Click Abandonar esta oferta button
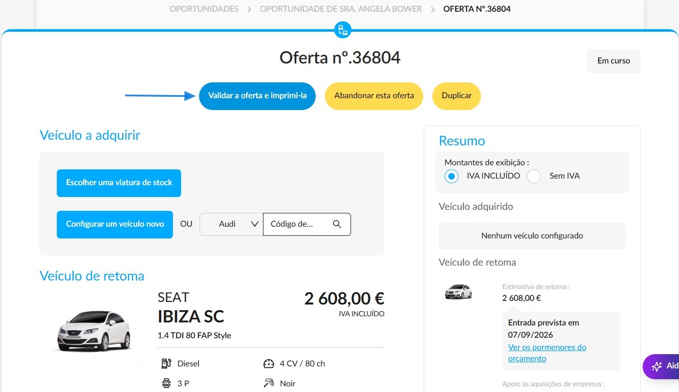The height and width of the screenshot is (392, 679). pyautogui.click(x=374, y=96)
